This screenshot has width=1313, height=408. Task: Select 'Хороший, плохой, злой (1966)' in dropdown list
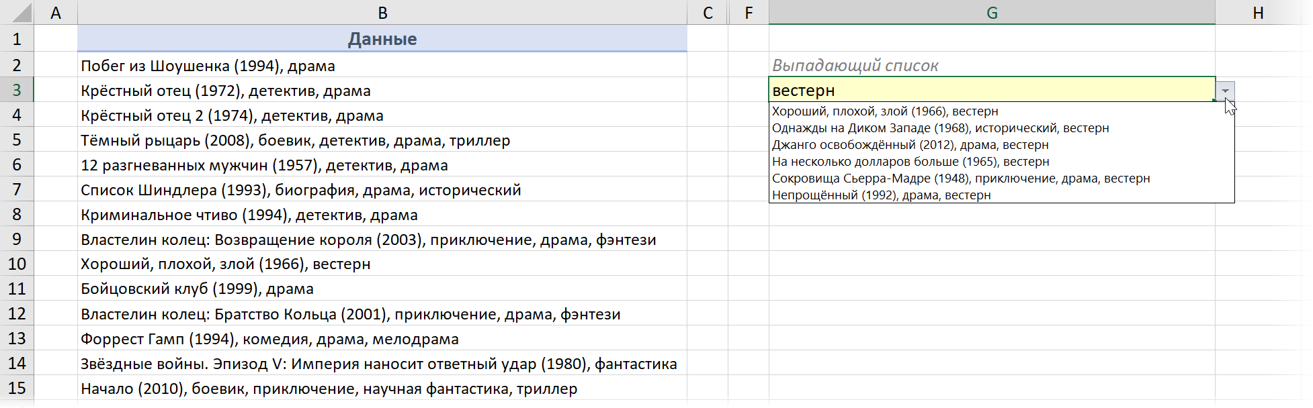click(x=884, y=111)
